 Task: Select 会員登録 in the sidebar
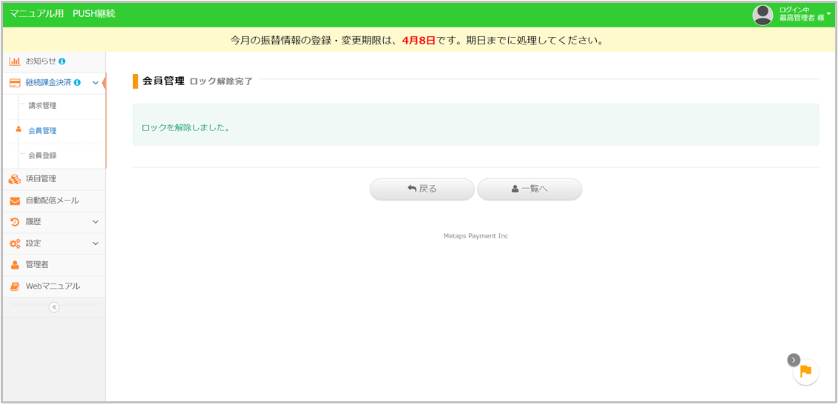[x=42, y=155]
